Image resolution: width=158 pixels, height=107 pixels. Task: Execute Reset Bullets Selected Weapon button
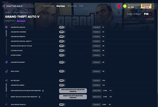coord(73,97)
